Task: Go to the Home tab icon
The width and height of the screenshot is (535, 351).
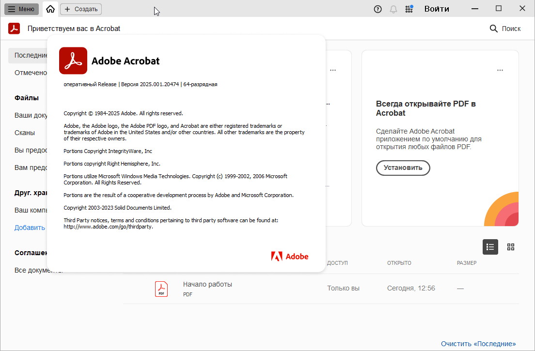Action: click(50, 9)
